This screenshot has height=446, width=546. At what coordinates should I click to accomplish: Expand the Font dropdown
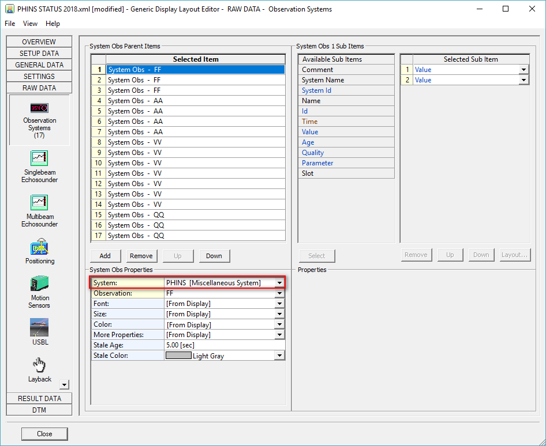279,304
